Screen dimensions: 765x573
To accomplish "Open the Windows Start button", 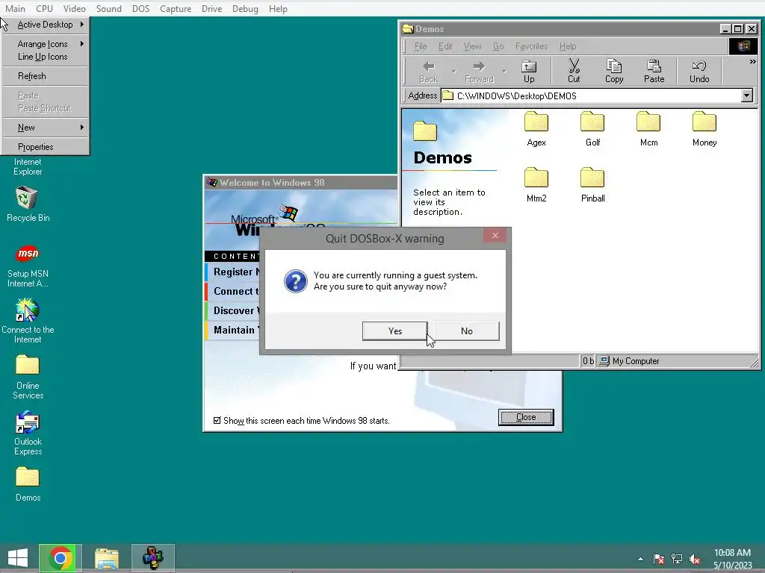I will pos(18,557).
